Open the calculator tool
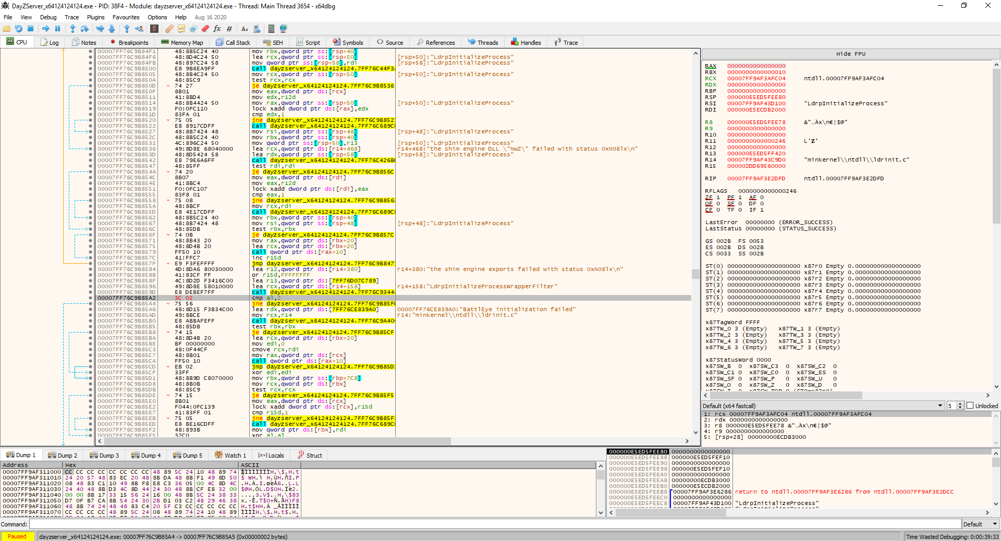The image size is (1001, 541). (x=271, y=29)
